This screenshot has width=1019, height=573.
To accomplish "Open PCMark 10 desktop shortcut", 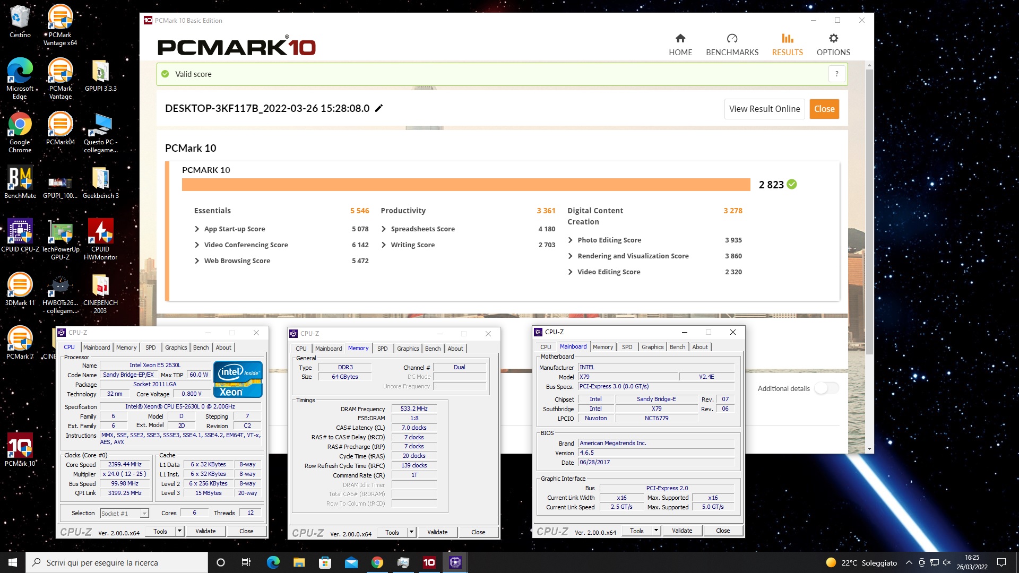I will 20,450.
